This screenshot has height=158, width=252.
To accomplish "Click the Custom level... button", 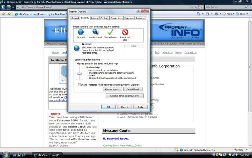I will tap(112, 89).
